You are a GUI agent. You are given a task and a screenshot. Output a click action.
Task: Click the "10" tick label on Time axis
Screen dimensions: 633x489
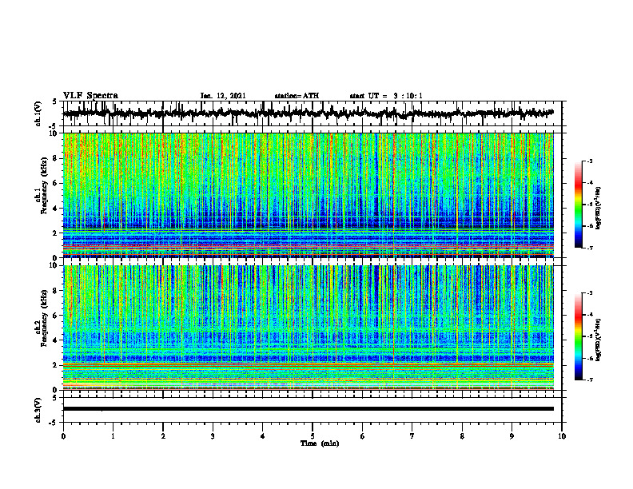point(562,436)
